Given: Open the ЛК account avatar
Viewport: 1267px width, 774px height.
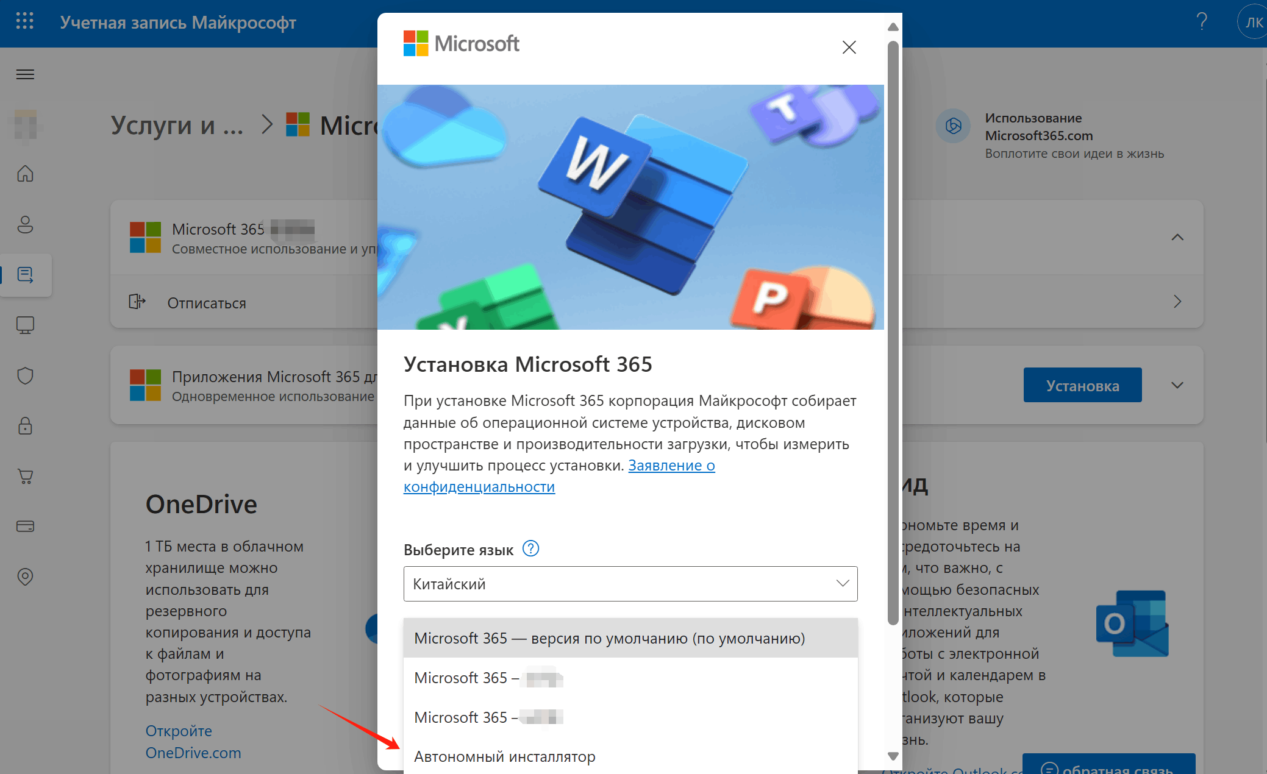Looking at the screenshot, I should (x=1252, y=23).
